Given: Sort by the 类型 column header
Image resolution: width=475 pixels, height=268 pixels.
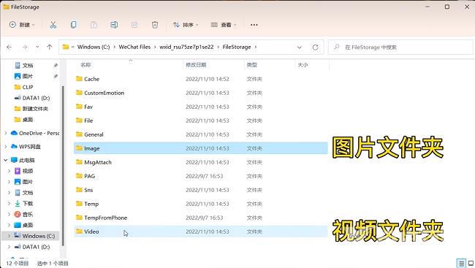Looking at the screenshot, I should pyautogui.click(x=252, y=65).
